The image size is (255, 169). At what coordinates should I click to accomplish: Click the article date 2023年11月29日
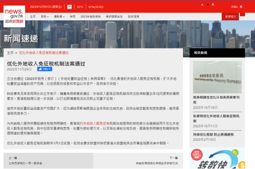coord(19,69)
